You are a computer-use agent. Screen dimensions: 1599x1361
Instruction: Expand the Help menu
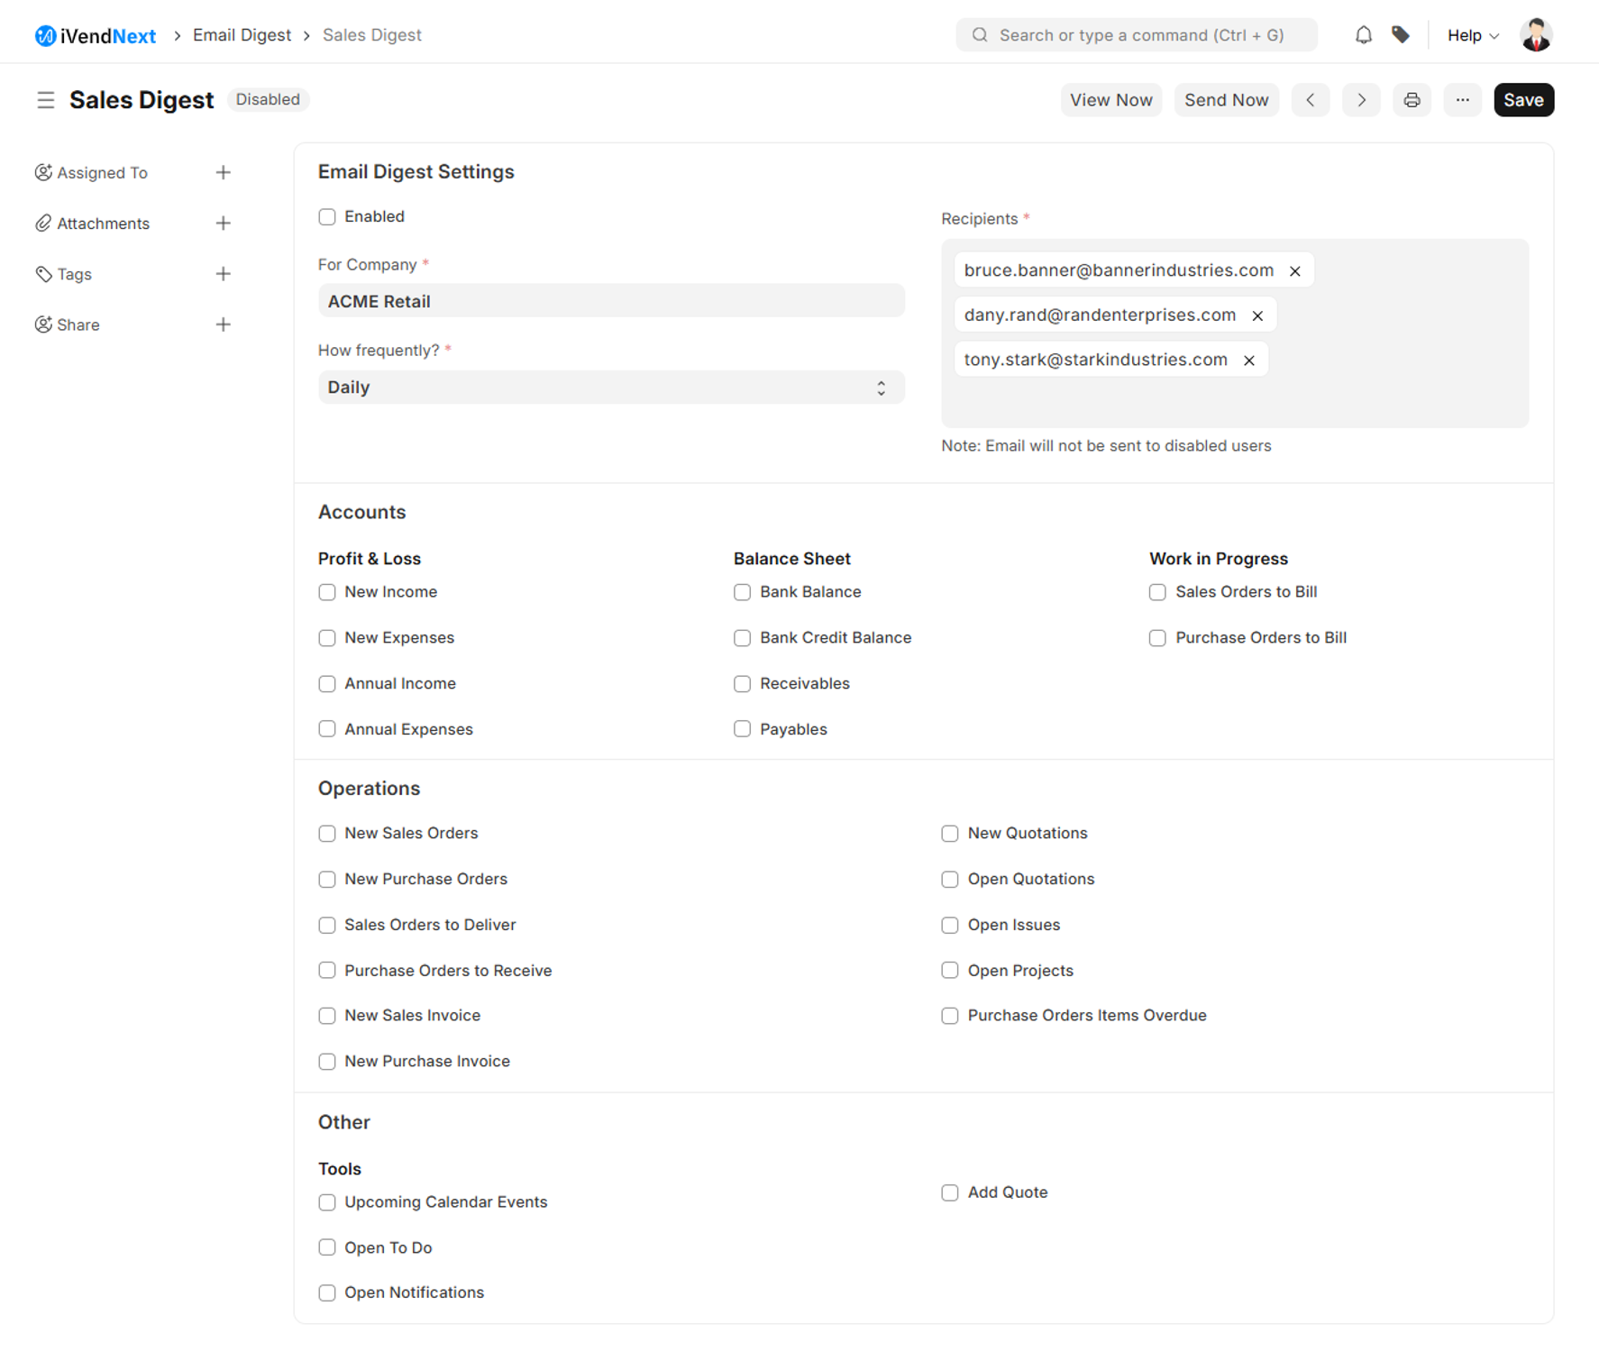[x=1472, y=35]
